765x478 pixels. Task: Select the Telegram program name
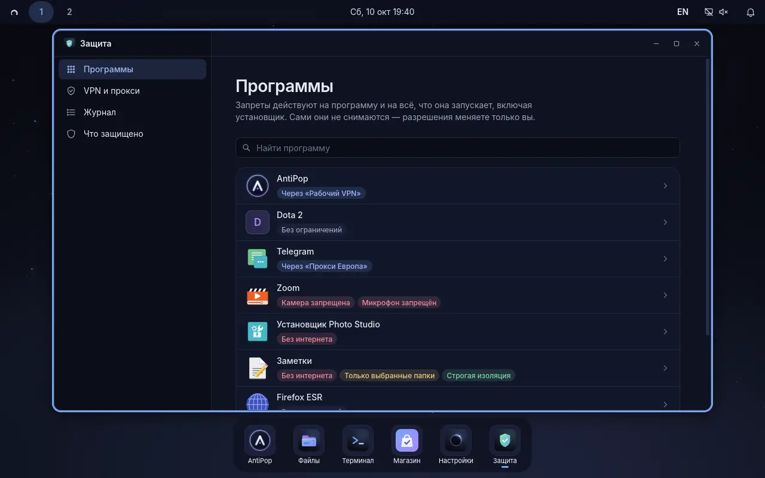click(x=295, y=252)
